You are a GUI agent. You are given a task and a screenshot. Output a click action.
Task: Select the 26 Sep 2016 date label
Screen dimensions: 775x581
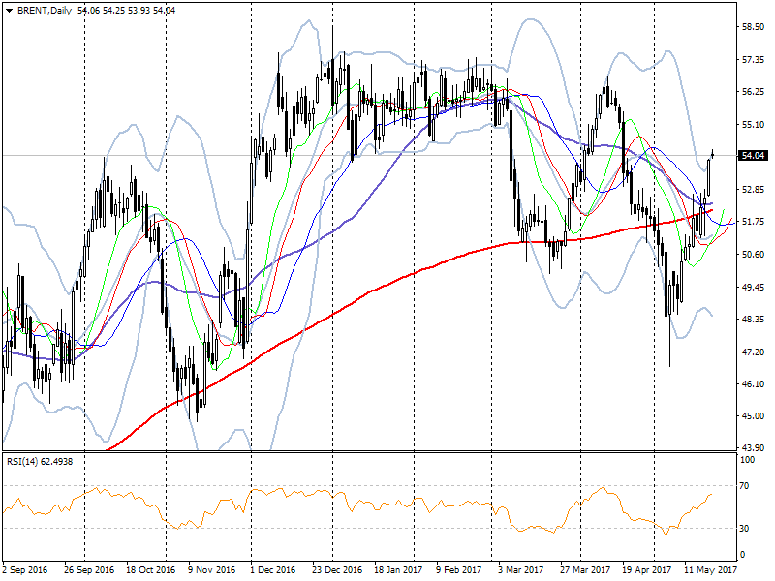point(89,570)
